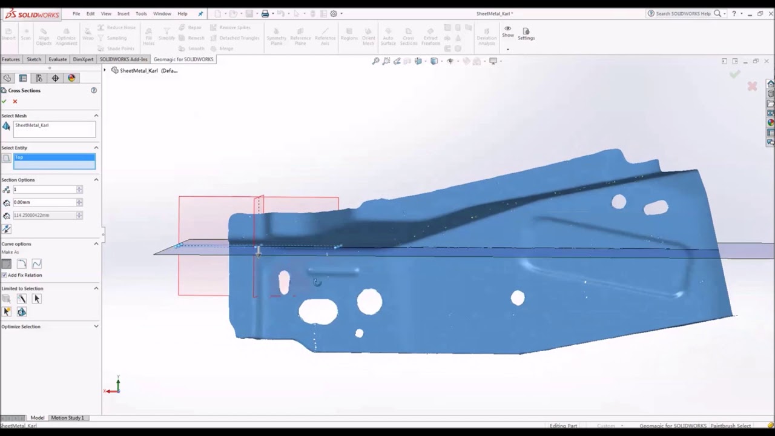Open the View menu
775x436 pixels.
106,13
